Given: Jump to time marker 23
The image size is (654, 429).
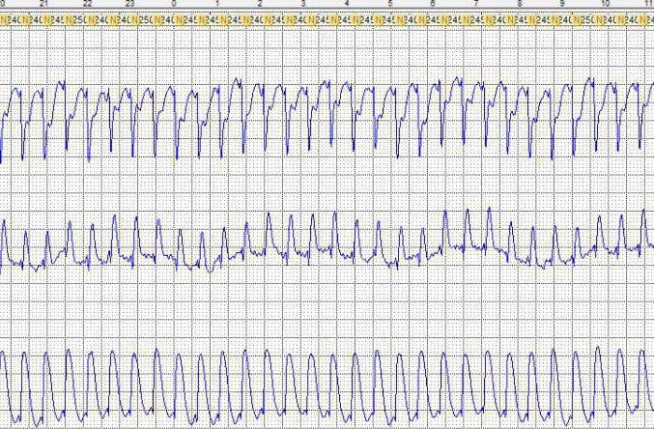Looking at the screenshot, I should pyautogui.click(x=131, y=4).
